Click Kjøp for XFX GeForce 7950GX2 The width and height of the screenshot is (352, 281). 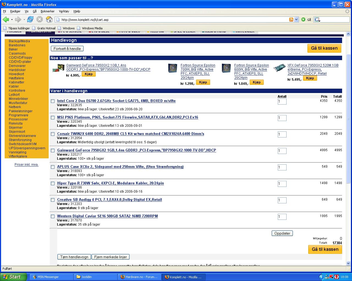pos(310,78)
